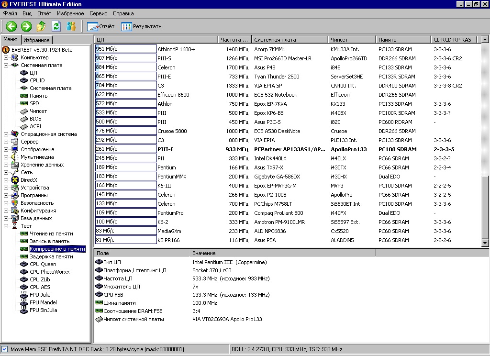Image resolution: width=490 pixels, height=356 pixels.
Task: Expand the Операционная система tree node
Action: pyautogui.click(x=6, y=134)
